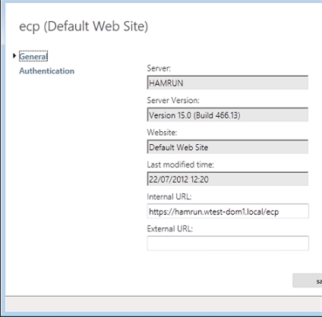Click the 'Server Version:' label
Image resolution: width=322 pixels, height=317 pixels.
click(173, 100)
